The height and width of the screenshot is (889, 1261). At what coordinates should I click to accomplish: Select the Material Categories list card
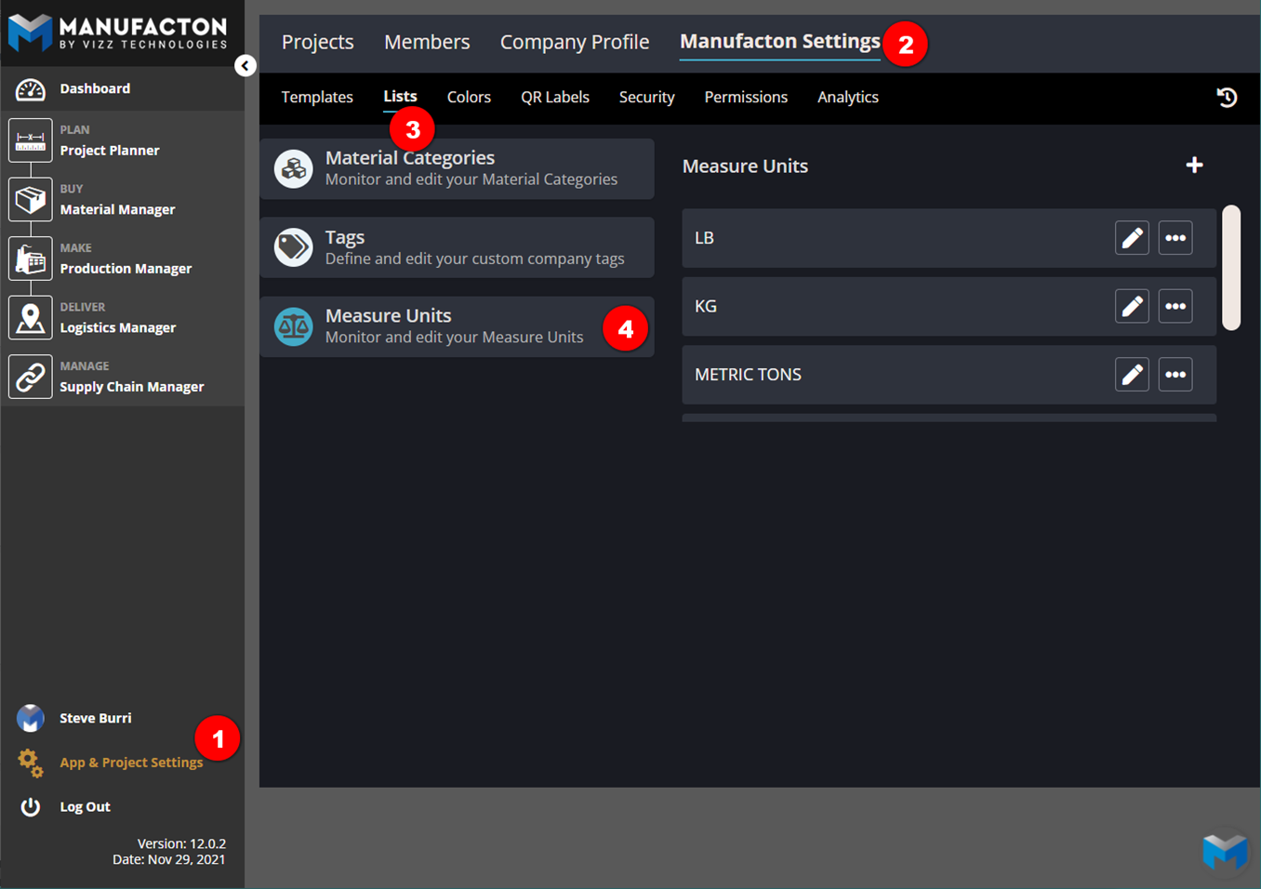[457, 168]
